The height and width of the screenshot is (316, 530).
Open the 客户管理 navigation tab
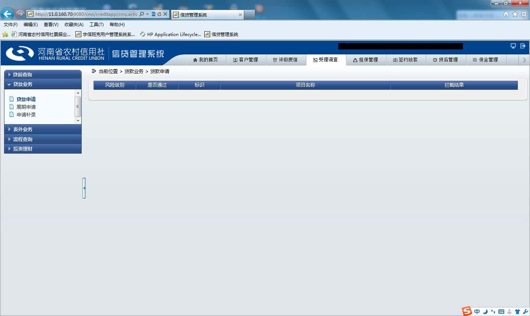click(246, 60)
